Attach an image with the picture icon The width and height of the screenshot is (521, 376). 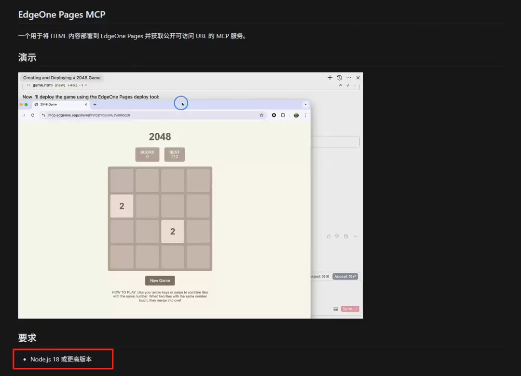point(336,309)
